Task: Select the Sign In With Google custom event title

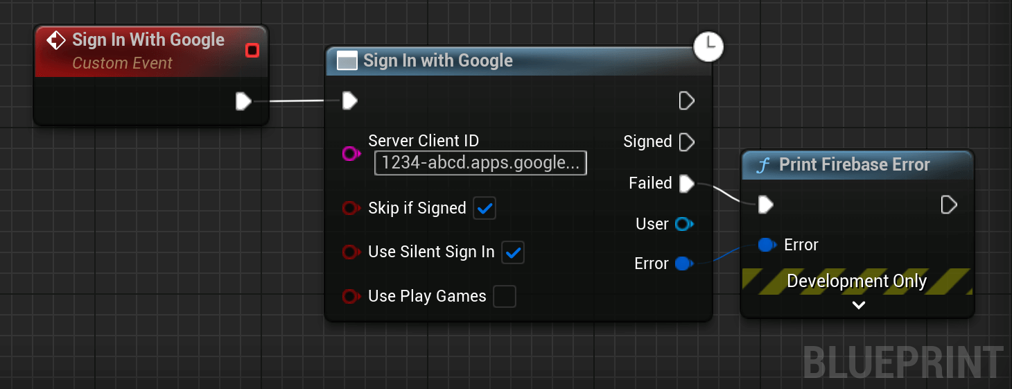Action: tap(148, 40)
